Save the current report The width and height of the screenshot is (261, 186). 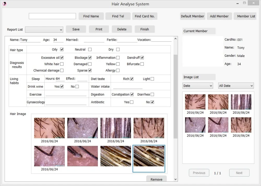click(x=76, y=29)
